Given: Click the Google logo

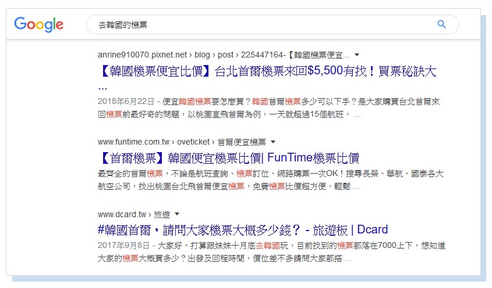Looking at the screenshot, I should (38, 24).
